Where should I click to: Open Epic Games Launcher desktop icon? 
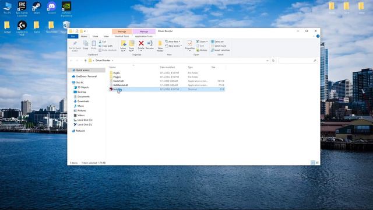[22, 9]
